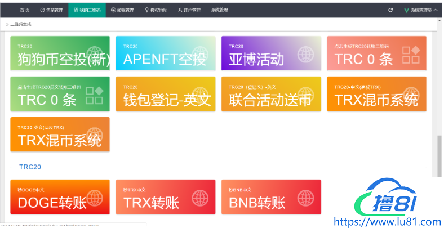Select the 我的二维码 menu item

[x=87, y=10]
